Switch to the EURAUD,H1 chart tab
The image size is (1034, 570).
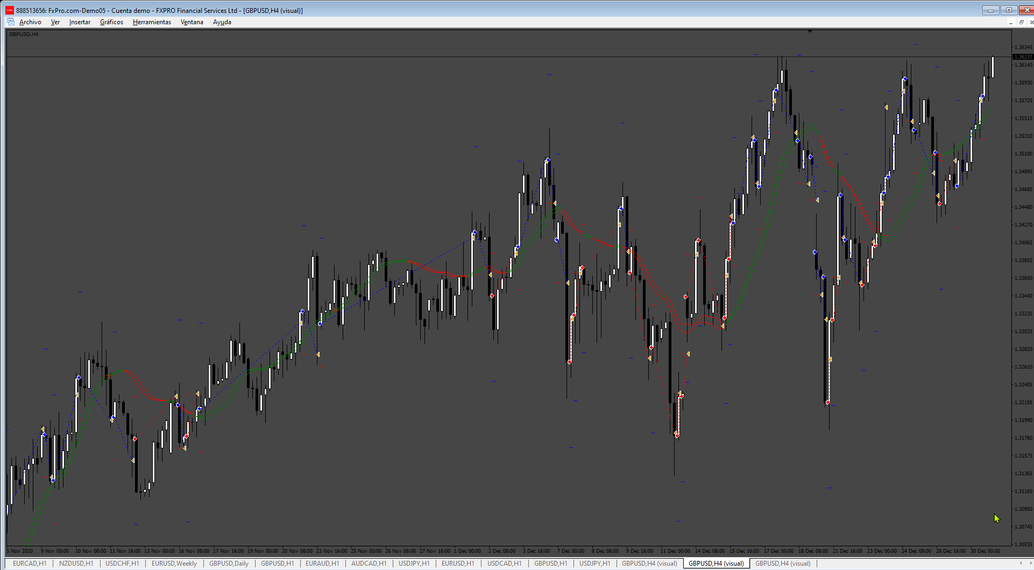322,564
